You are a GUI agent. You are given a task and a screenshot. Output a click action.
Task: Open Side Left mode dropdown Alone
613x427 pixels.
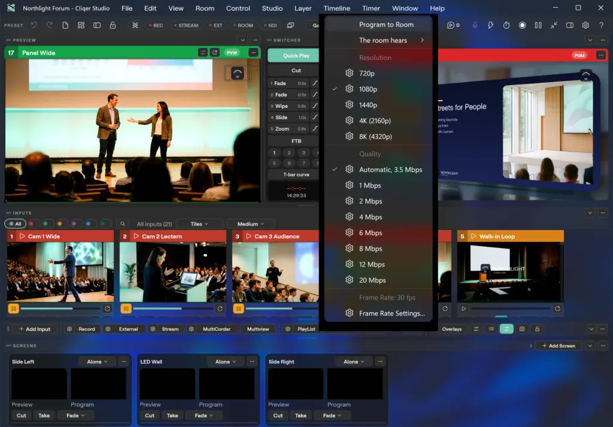pos(98,362)
